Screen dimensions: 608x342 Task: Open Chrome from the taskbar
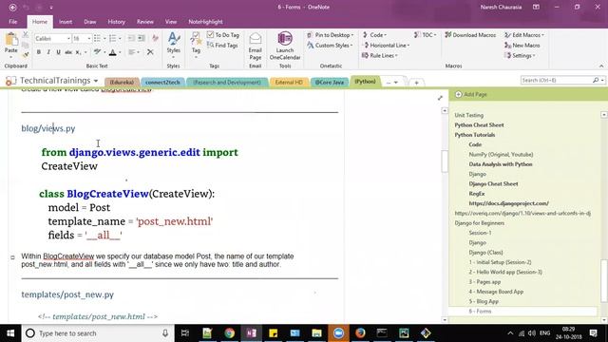(230, 333)
